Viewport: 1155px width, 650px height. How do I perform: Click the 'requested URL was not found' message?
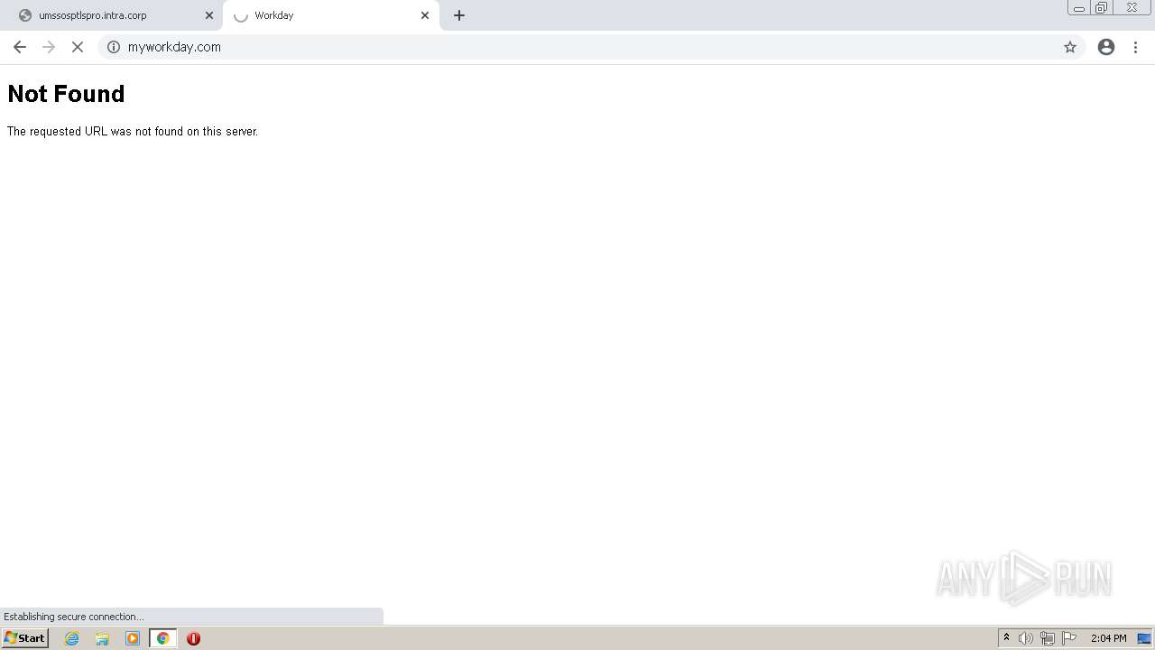tap(133, 132)
